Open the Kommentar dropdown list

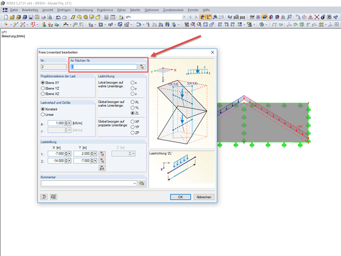(x=135, y=184)
